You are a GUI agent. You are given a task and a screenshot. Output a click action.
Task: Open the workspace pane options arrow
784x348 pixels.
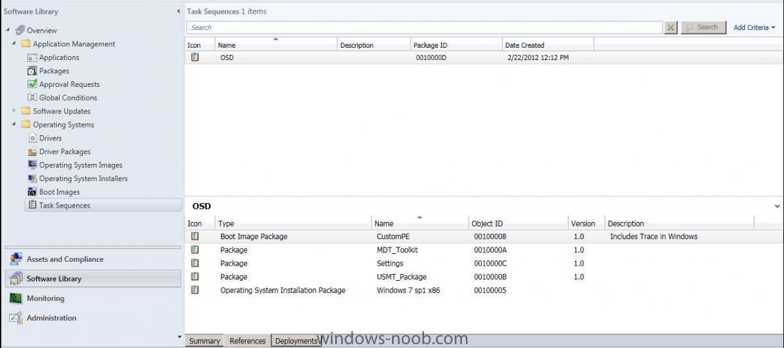coord(180,338)
